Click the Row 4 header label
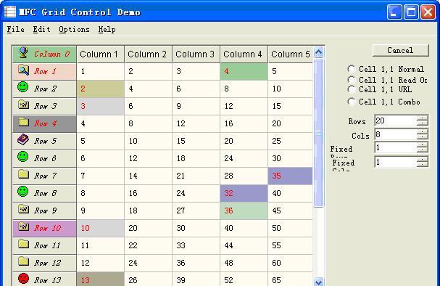The image size is (440, 286). (45, 123)
